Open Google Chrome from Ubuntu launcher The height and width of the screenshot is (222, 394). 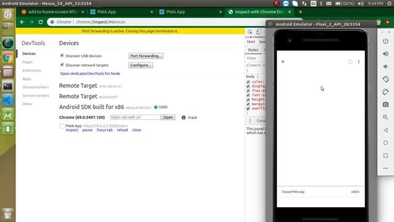[x=8, y=58]
